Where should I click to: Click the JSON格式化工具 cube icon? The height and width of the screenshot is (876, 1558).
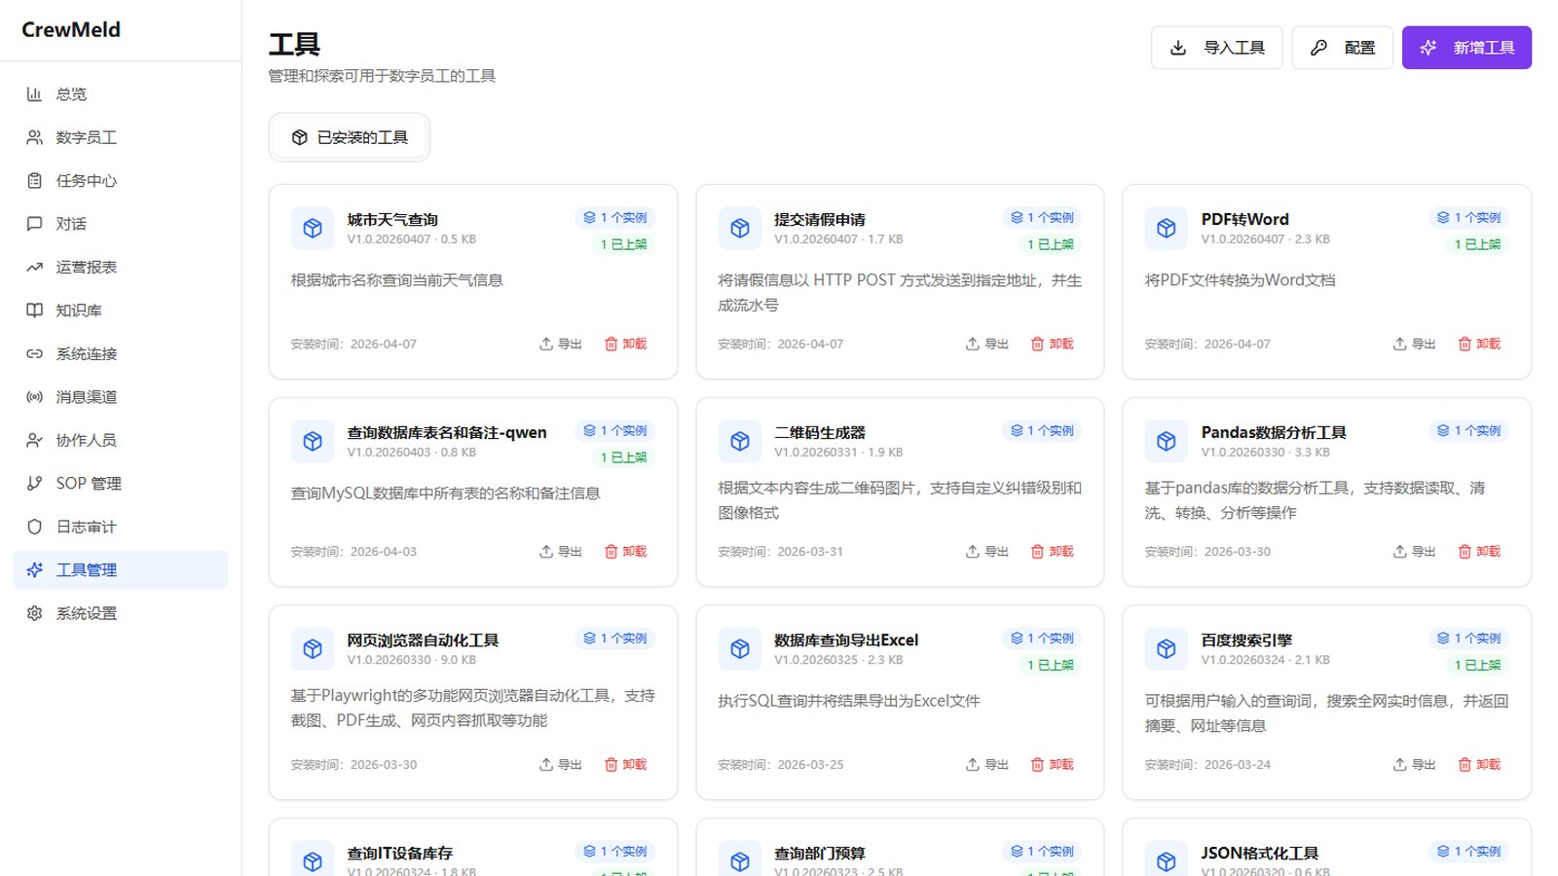1167,861
